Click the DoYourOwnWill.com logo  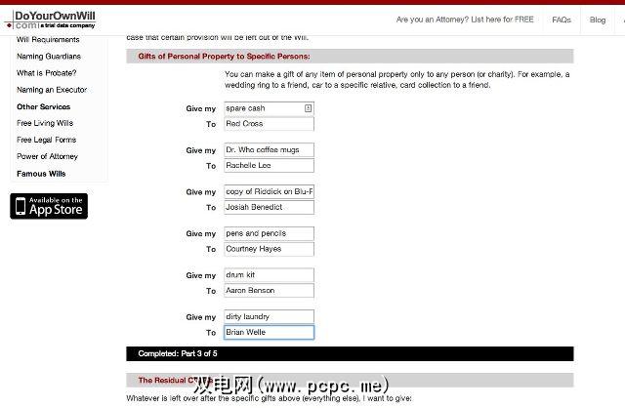[x=50, y=20]
